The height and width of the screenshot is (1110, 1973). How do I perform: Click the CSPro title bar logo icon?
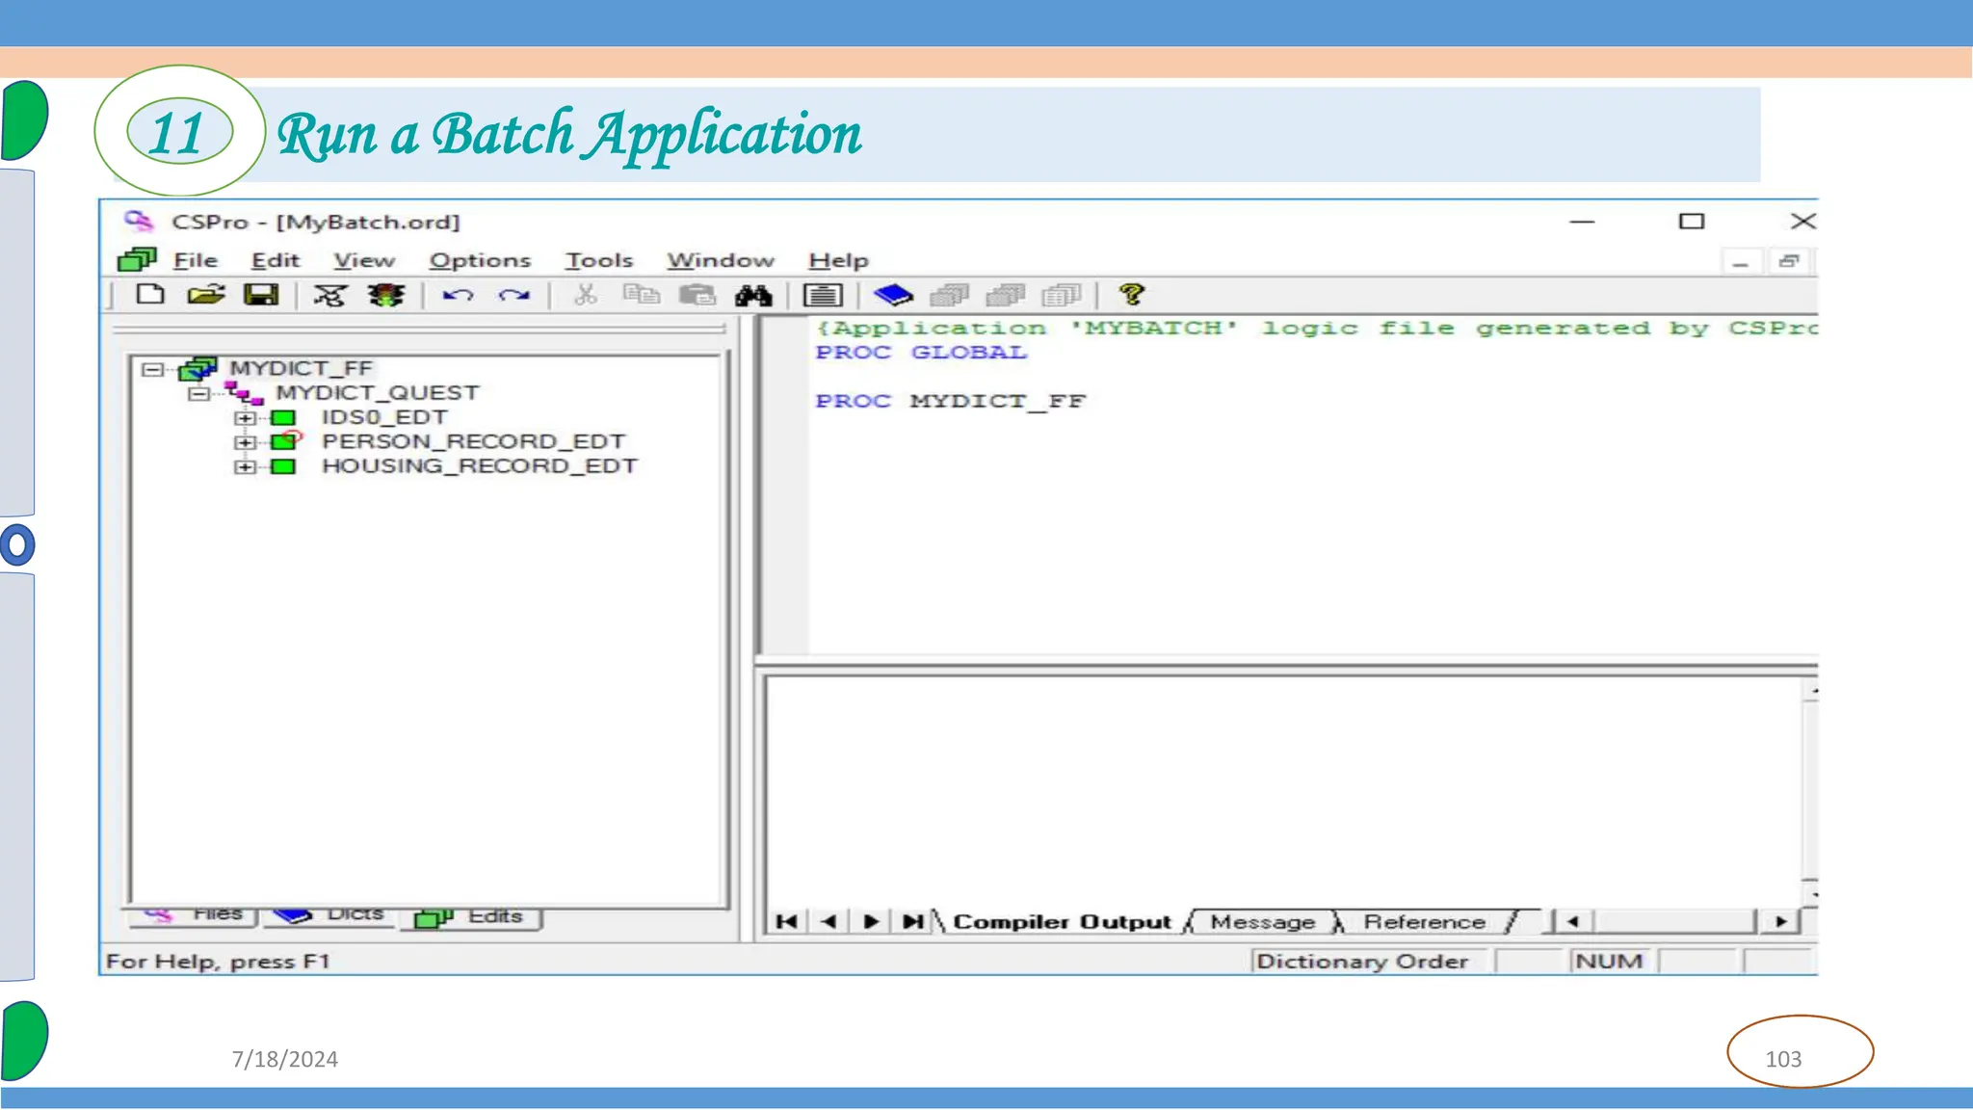click(139, 222)
